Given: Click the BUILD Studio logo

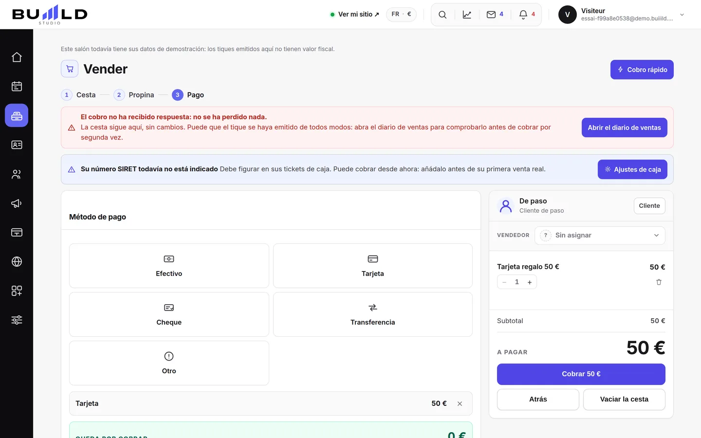Looking at the screenshot, I should (50, 15).
